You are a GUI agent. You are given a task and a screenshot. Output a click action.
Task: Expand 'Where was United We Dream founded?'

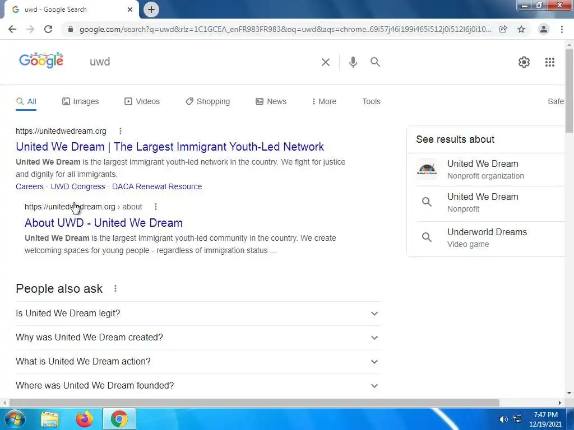[x=198, y=385]
